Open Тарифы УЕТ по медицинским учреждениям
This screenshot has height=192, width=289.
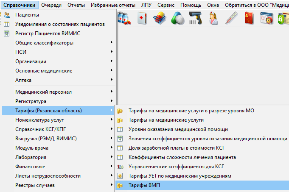tap(202, 176)
